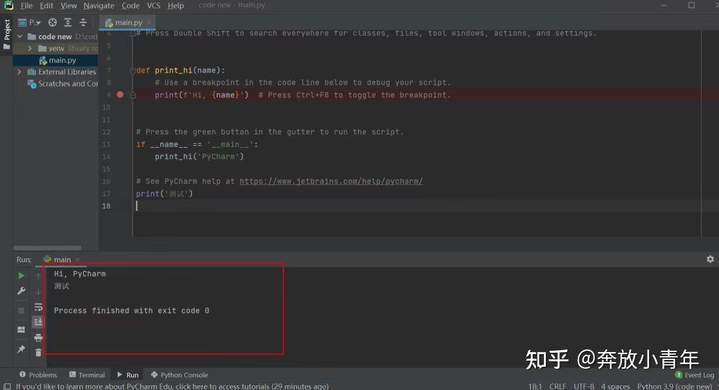
Task: Pin the Run console with pin icon
Action: [21, 349]
